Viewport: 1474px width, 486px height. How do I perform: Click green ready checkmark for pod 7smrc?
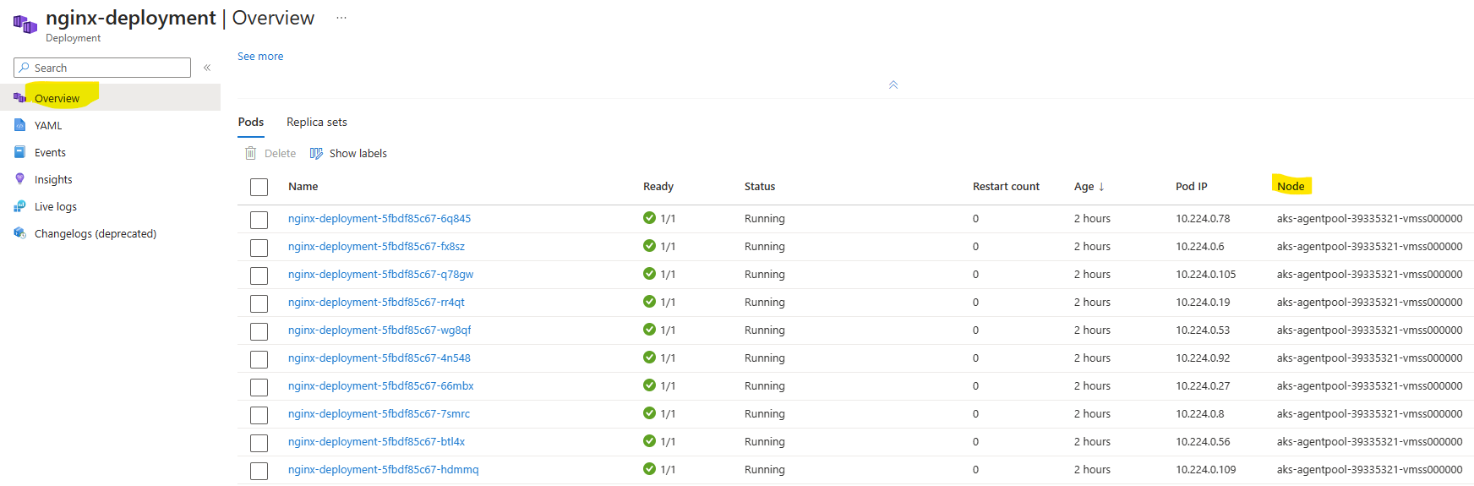point(649,413)
